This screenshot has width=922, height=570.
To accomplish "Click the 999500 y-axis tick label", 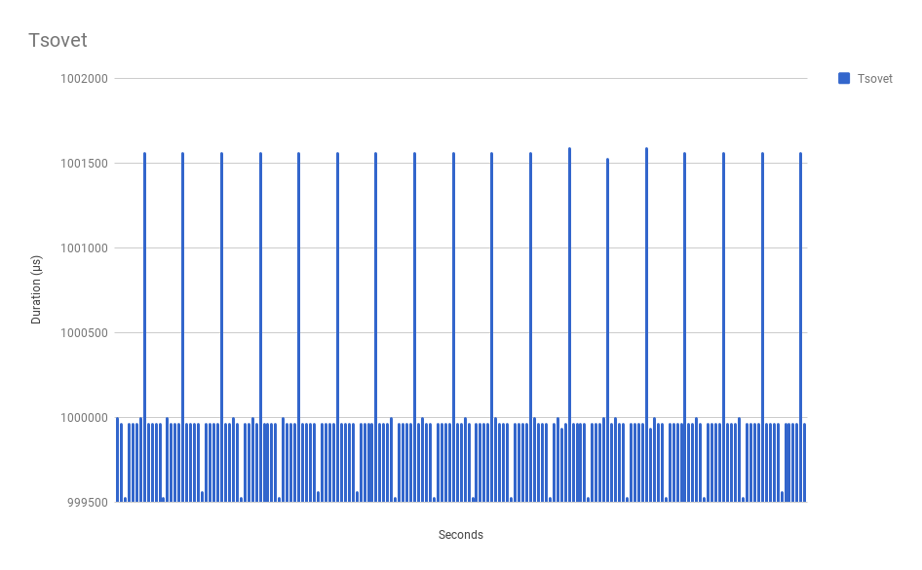I will coord(85,503).
